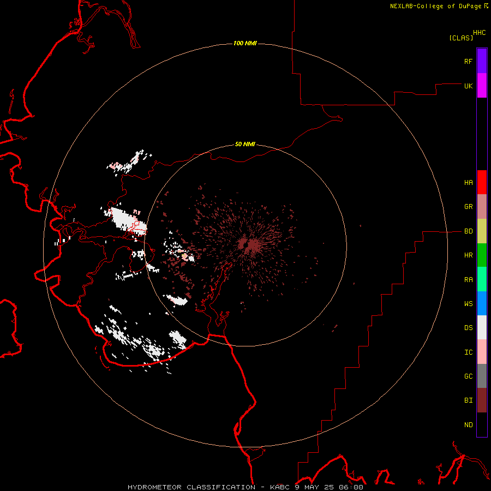
Task: Click the RF legend label
Action: point(468,61)
